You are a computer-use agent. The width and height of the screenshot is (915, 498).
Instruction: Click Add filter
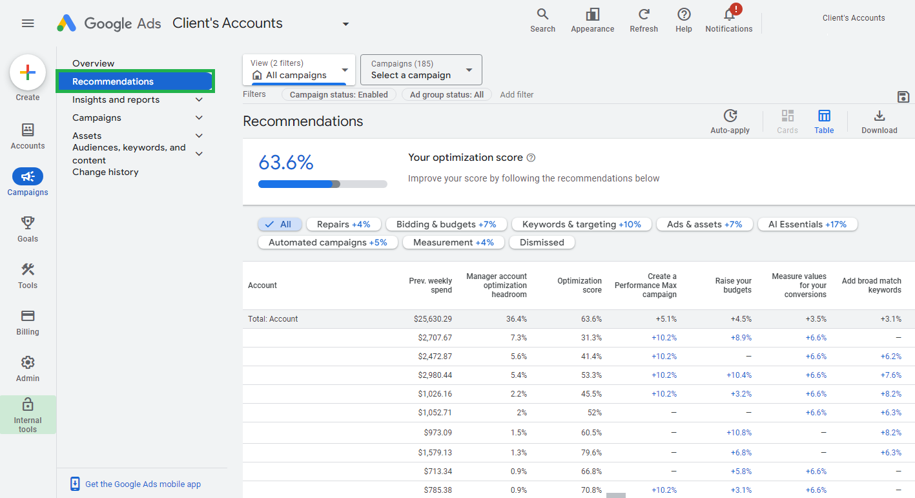517,94
